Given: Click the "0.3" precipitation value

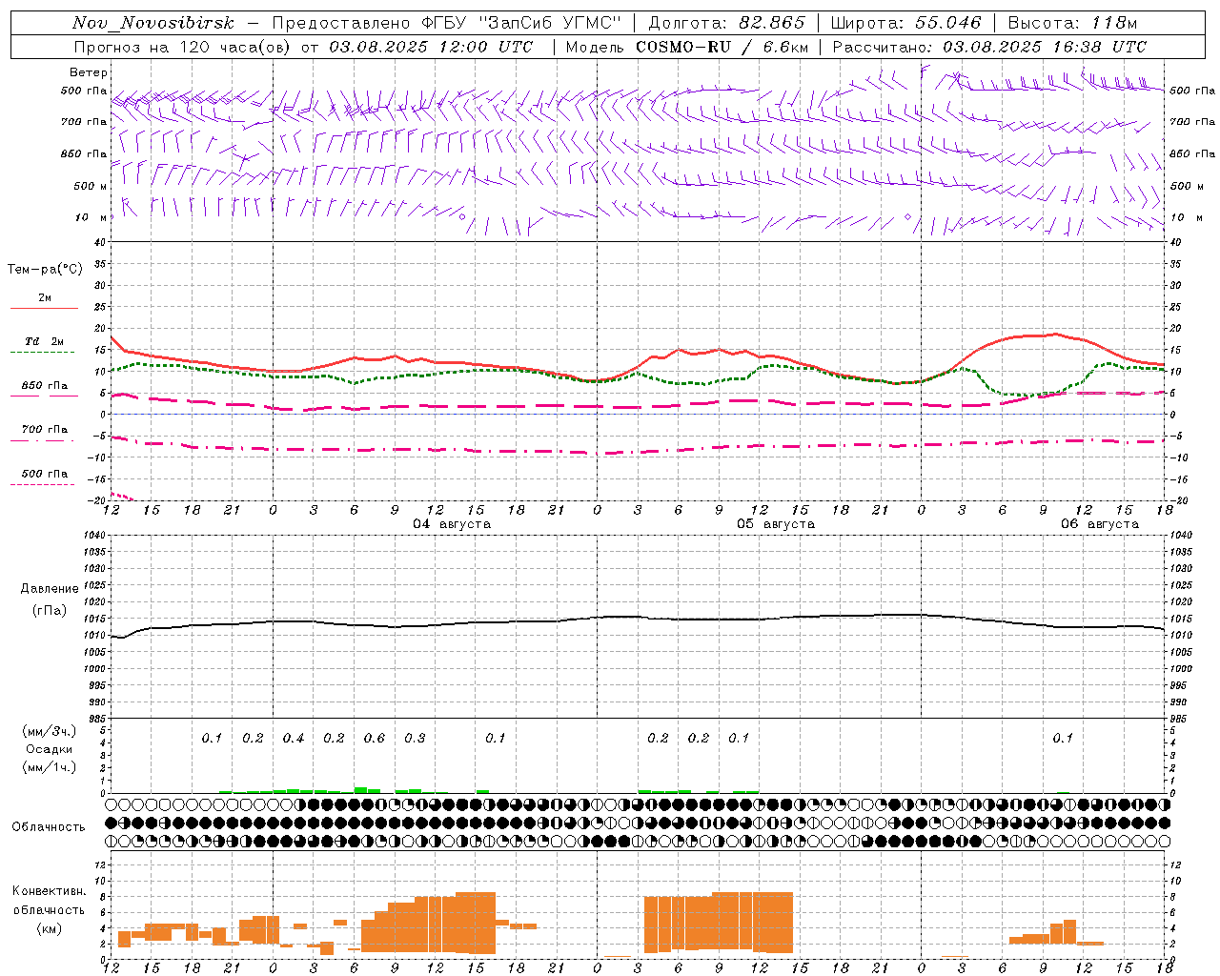Looking at the screenshot, I should coord(415,739).
